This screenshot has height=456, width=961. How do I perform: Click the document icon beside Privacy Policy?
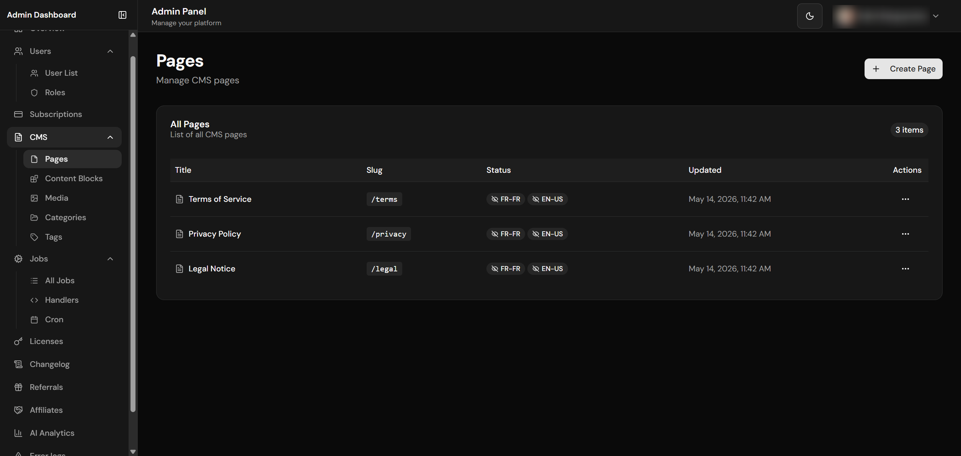click(x=179, y=234)
